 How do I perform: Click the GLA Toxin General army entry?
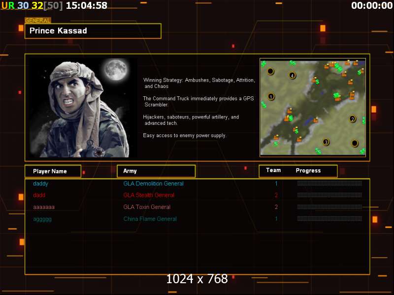coord(147,207)
